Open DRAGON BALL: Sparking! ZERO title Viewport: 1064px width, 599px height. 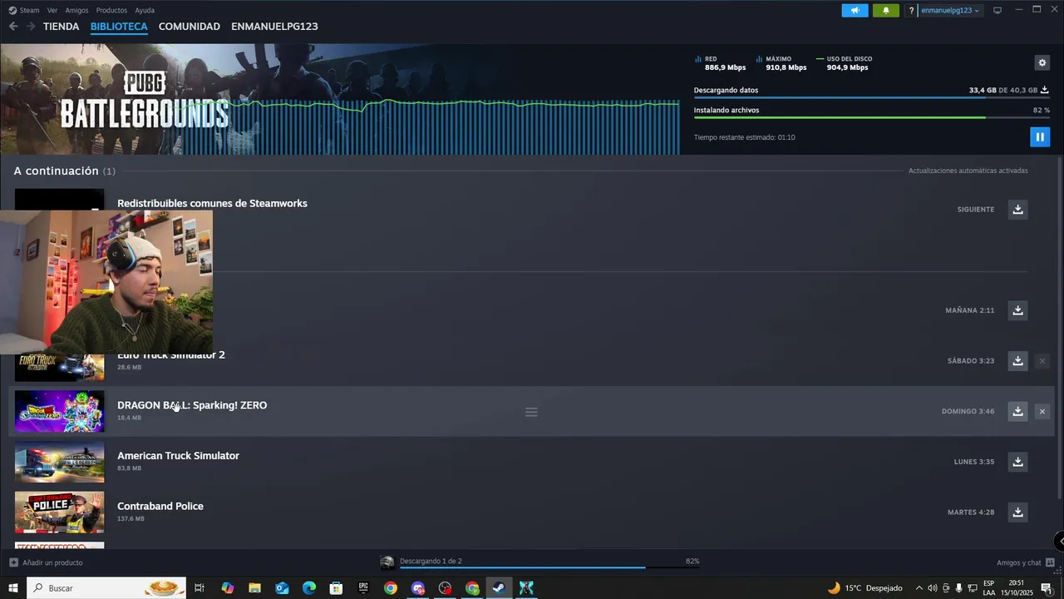(x=192, y=405)
